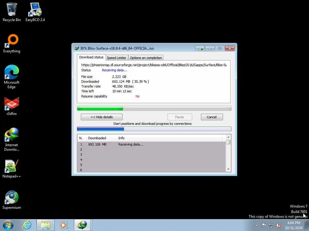The height and width of the screenshot is (231, 309).
Task: Select connection row 5
Action: [151, 165]
